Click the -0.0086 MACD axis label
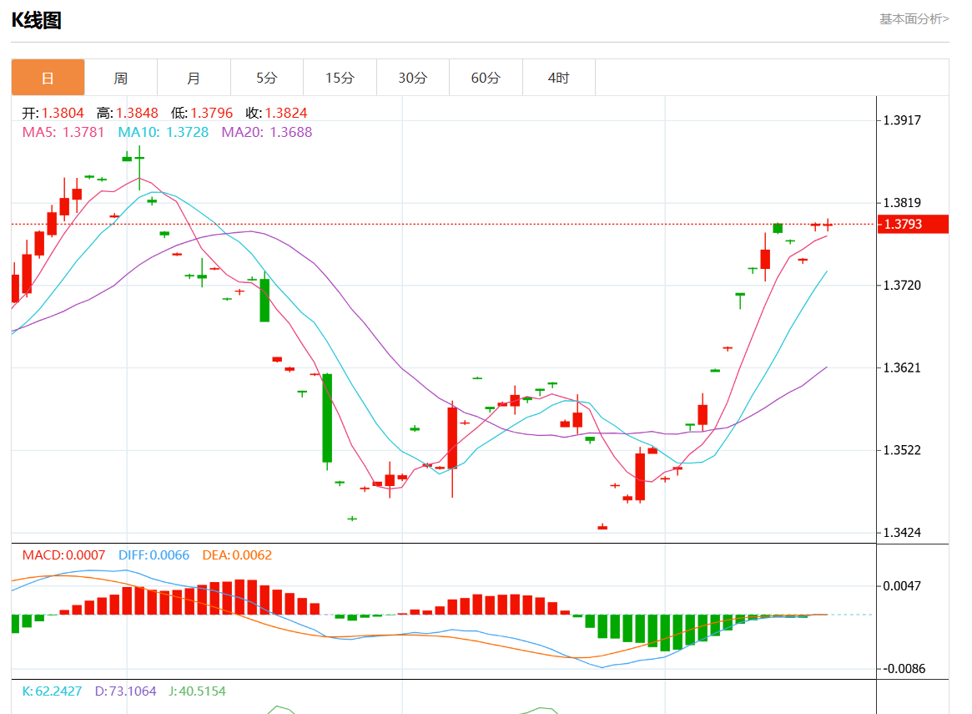 tap(904, 669)
